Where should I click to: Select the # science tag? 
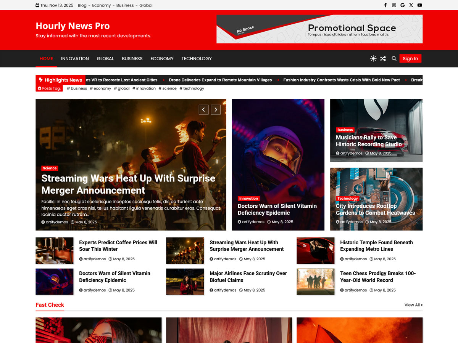(168, 88)
